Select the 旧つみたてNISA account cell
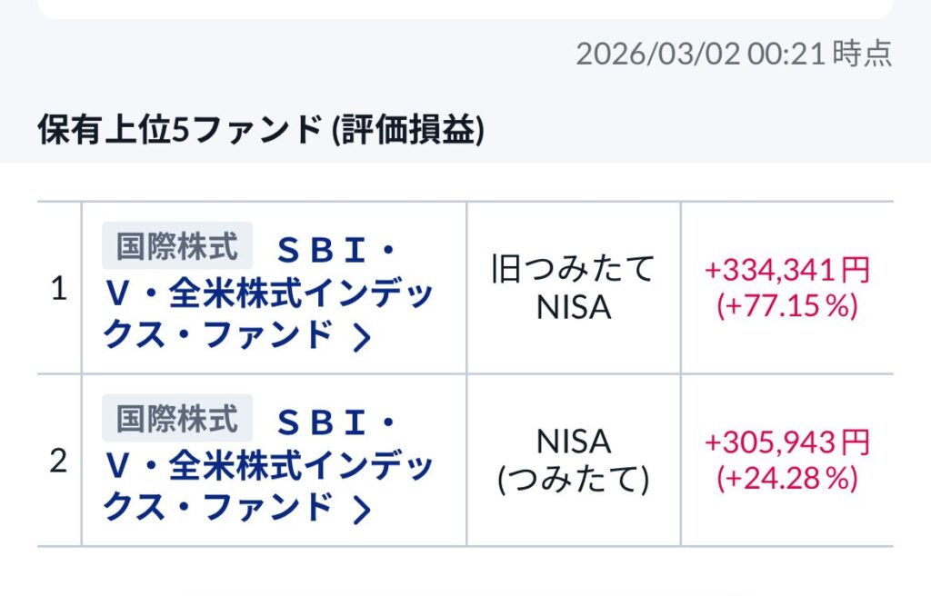Image resolution: width=931 pixels, height=596 pixels. 573,287
